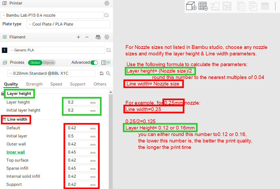Open the Support tab

(78, 84)
